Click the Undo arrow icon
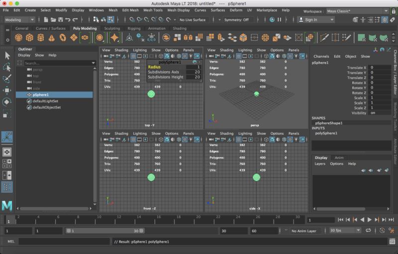This screenshot has height=254, width=398. pyautogui.click(x=68, y=20)
